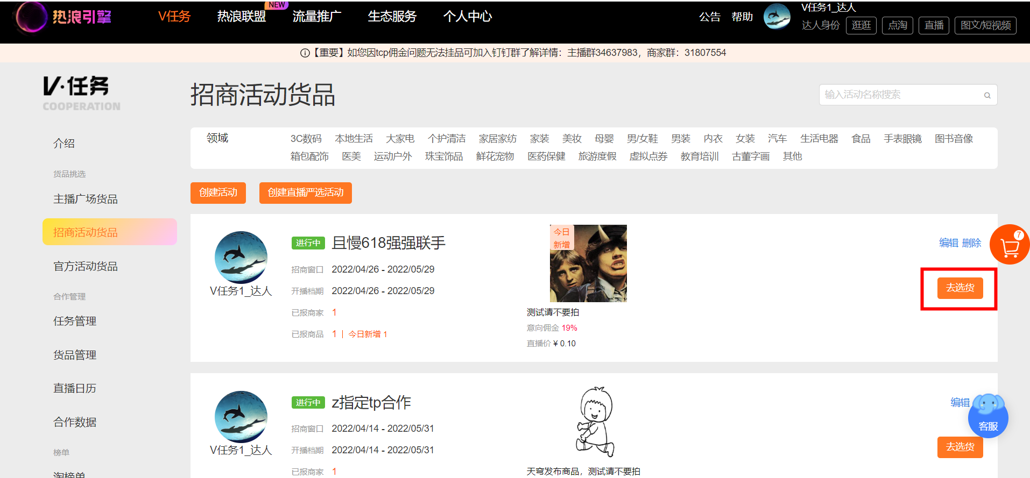Filter by 生活电器 category
The width and height of the screenshot is (1030, 478).
tap(819, 139)
